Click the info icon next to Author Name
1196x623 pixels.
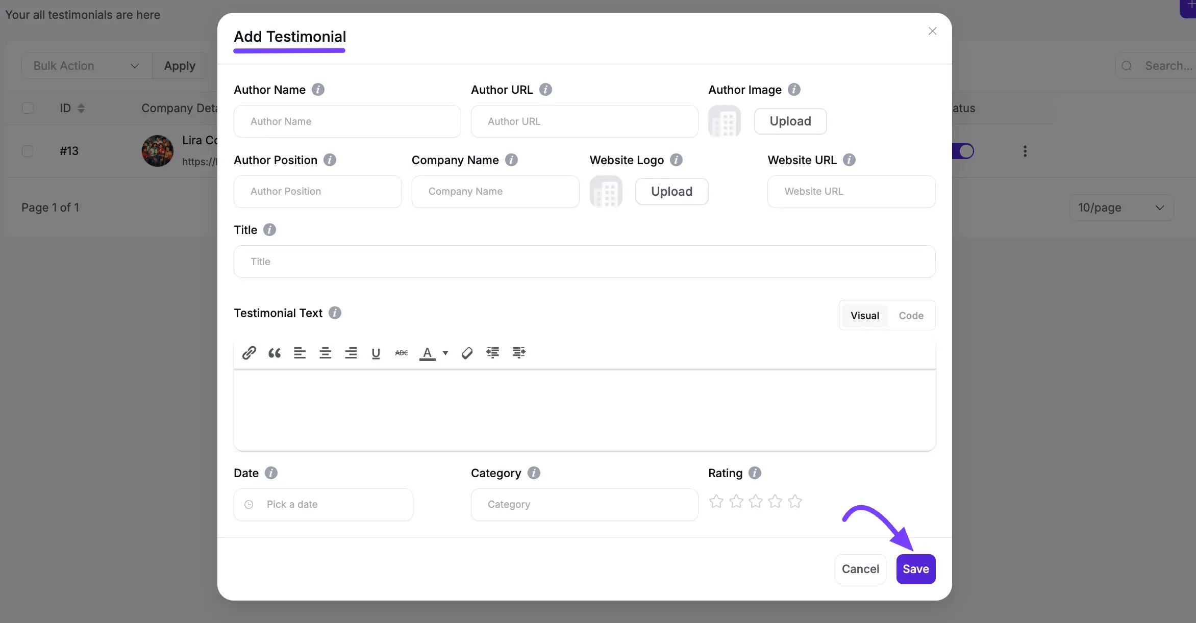(x=318, y=90)
